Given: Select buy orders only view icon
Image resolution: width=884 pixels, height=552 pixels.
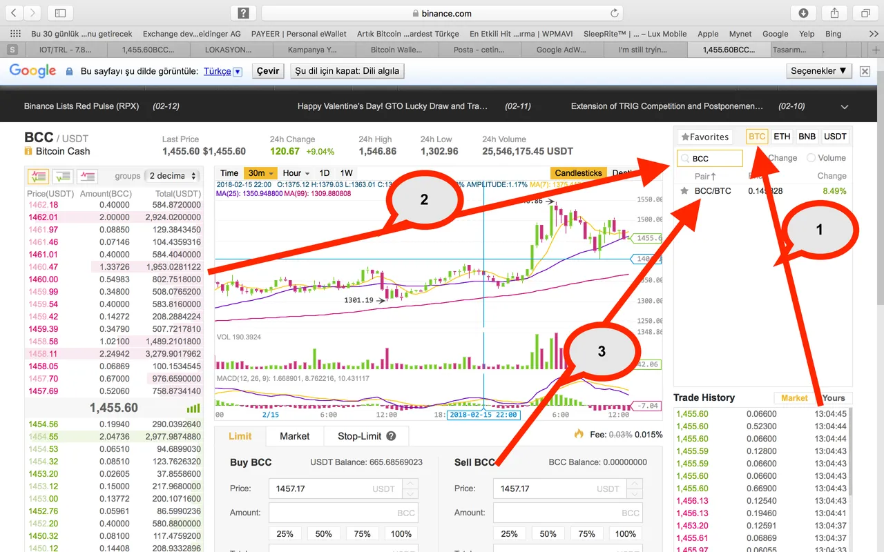Looking at the screenshot, I should click(63, 176).
